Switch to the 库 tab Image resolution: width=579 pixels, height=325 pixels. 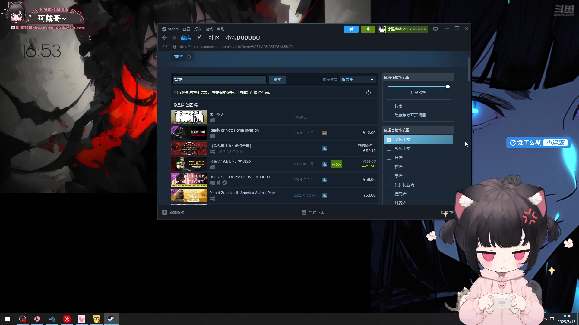pos(200,38)
